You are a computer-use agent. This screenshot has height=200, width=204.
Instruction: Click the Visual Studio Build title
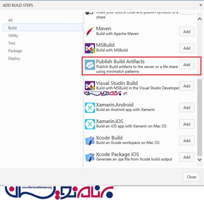point(117,83)
